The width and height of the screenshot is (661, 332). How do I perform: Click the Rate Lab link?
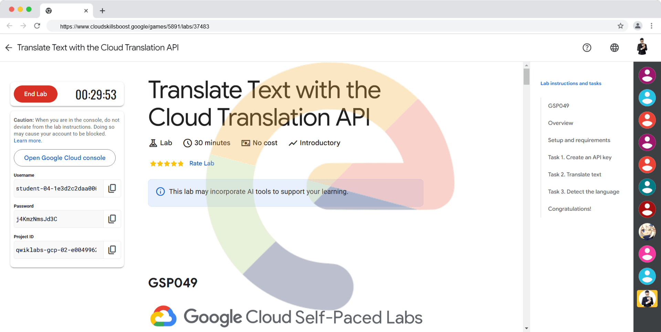(201, 163)
